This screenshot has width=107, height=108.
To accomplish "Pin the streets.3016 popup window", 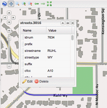I will pos(68,23).
